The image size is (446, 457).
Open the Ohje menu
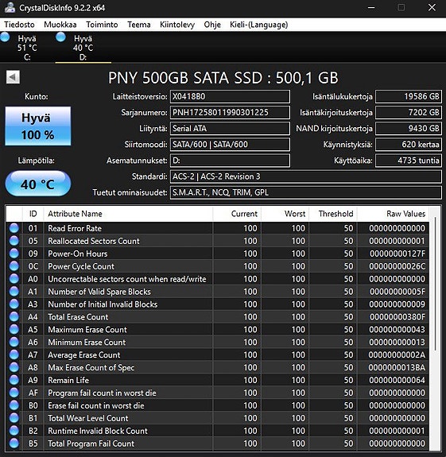[212, 25]
